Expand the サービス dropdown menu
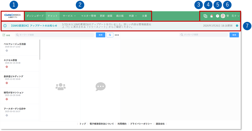The image size is (252, 131). [69, 16]
